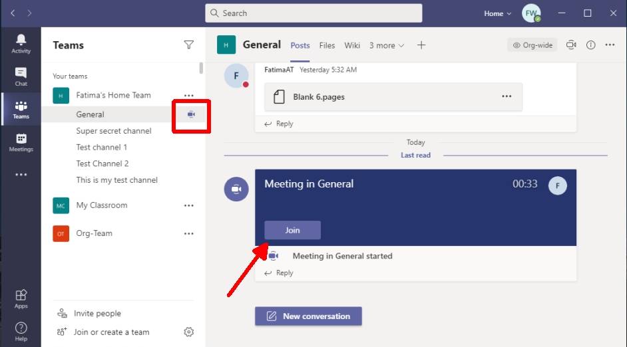
Task: Open Test Channel 2
Action: click(103, 164)
